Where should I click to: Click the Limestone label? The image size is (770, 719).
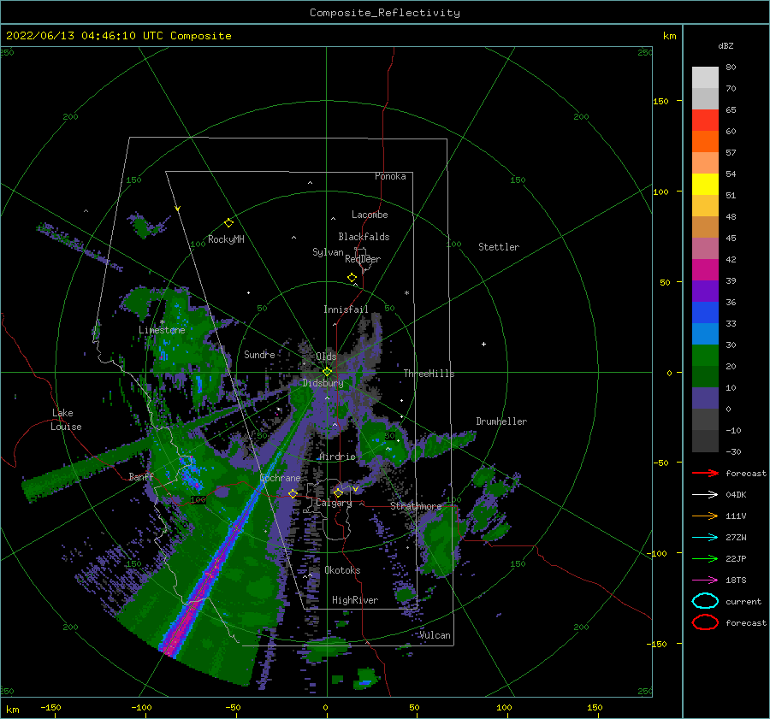coord(162,330)
